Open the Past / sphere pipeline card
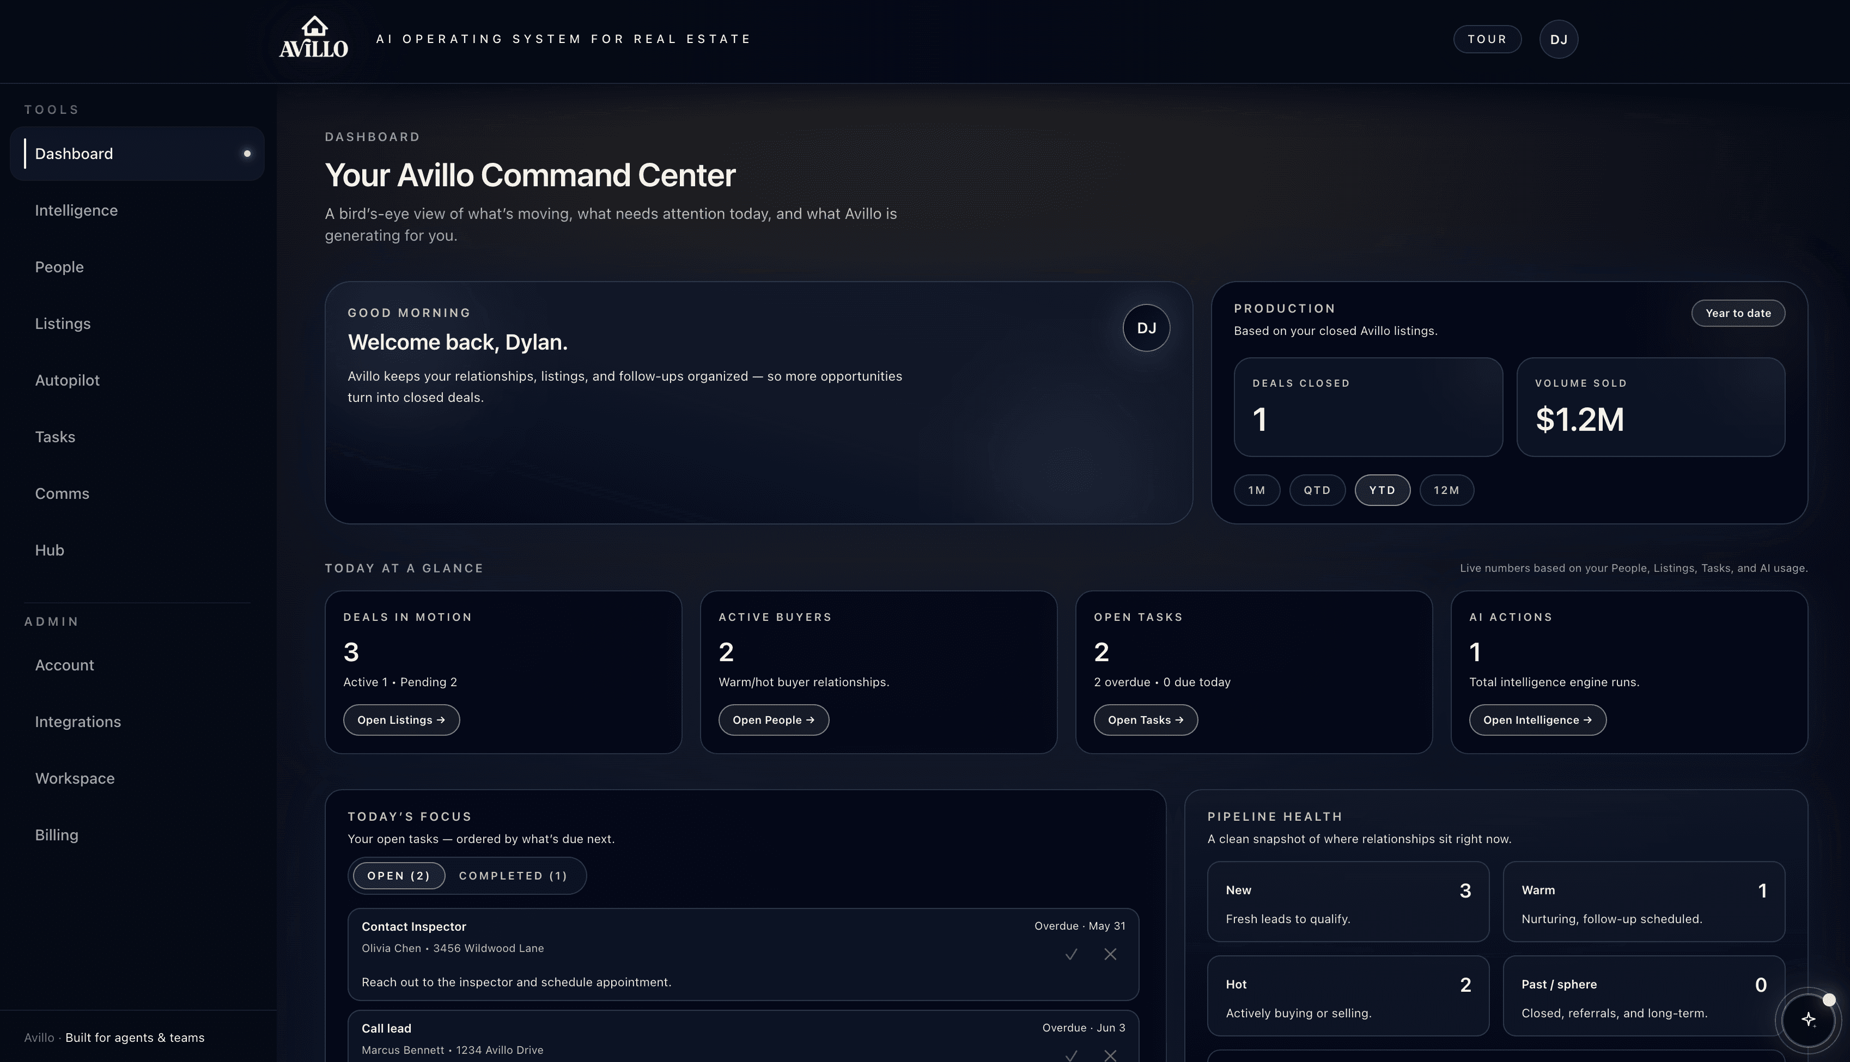 click(1644, 996)
